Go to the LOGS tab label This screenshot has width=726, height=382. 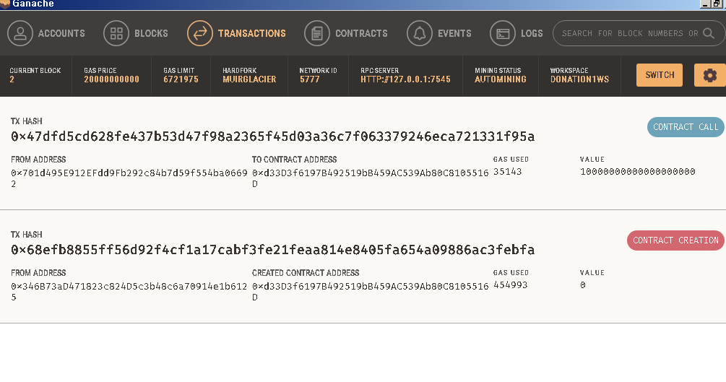tap(532, 33)
